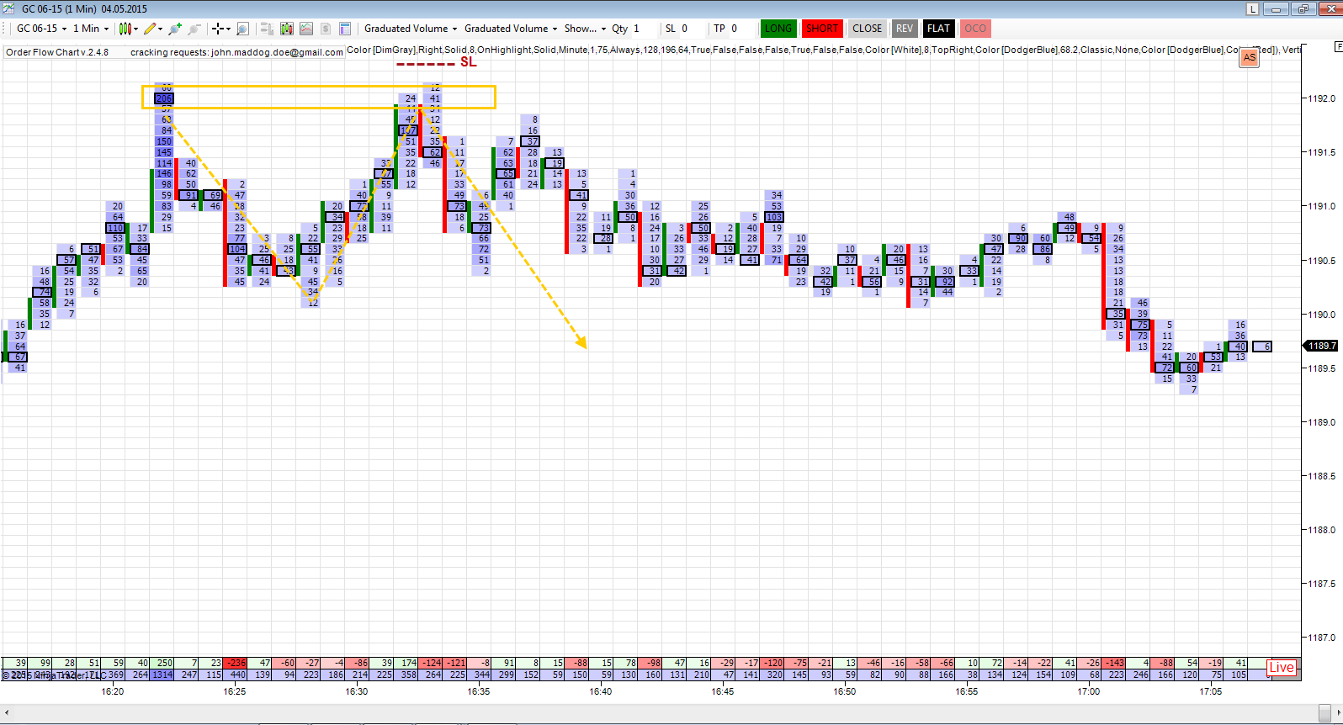
Task: Click the 16:30 time axis label
Action: click(x=357, y=691)
